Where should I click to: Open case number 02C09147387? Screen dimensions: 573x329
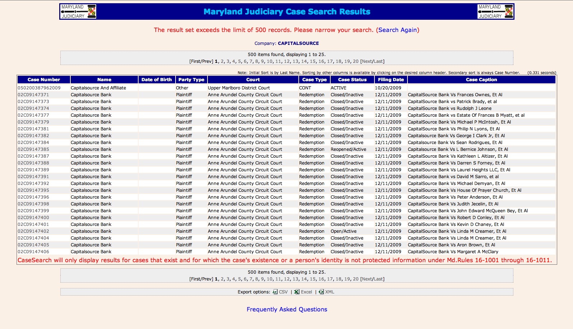coord(33,156)
